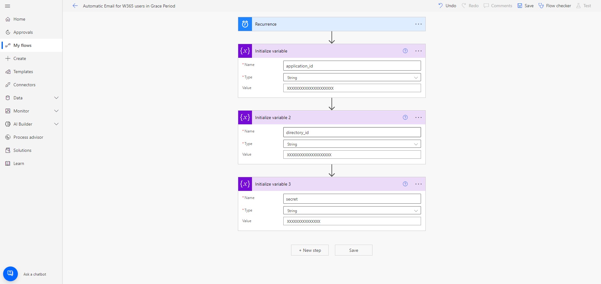Save the flow
The width and height of the screenshot is (601, 284).
(x=525, y=5)
